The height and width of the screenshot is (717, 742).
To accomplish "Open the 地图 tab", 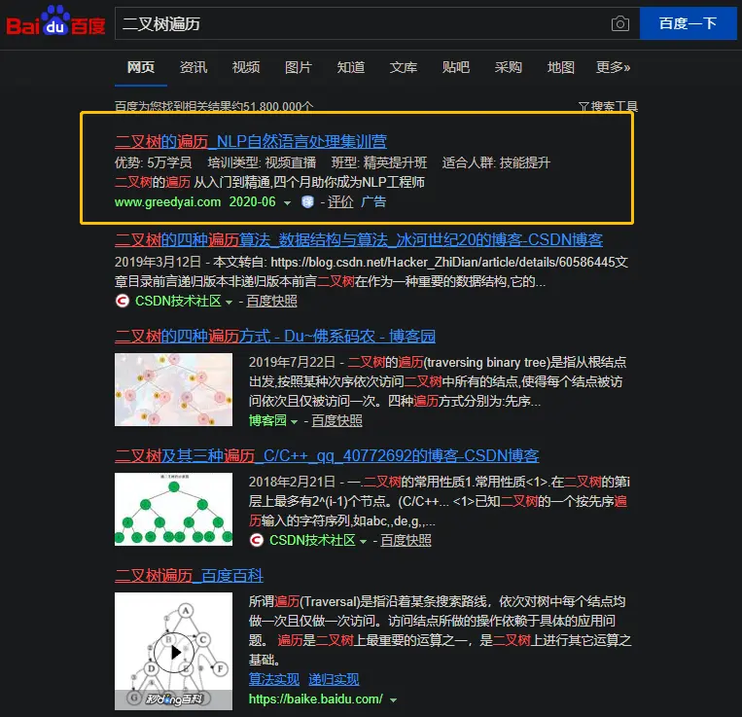I will pyautogui.click(x=561, y=67).
